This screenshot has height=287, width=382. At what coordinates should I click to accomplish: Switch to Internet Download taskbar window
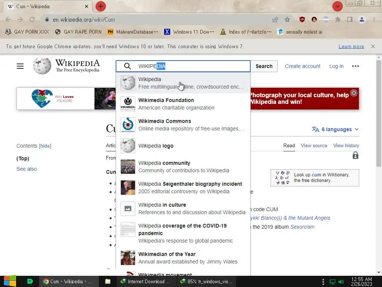(146, 281)
